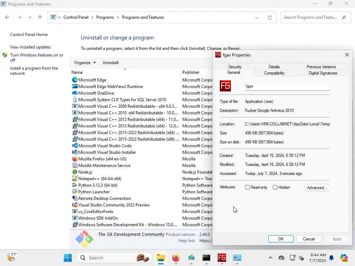Enable the Hidden attribute checkbox
This screenshot has width=355, height=266.
click(x=275, y=187)
